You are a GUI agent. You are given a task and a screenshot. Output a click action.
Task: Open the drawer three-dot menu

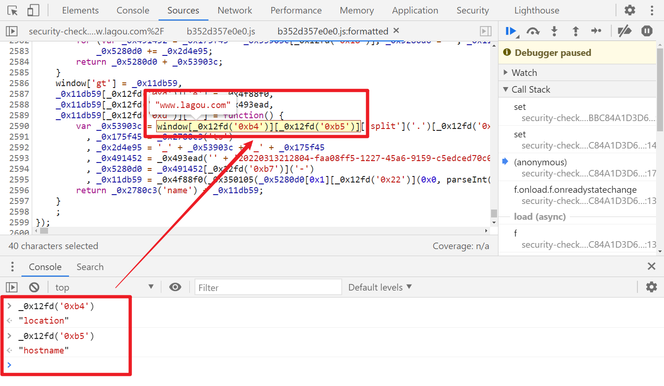[12, 267]
